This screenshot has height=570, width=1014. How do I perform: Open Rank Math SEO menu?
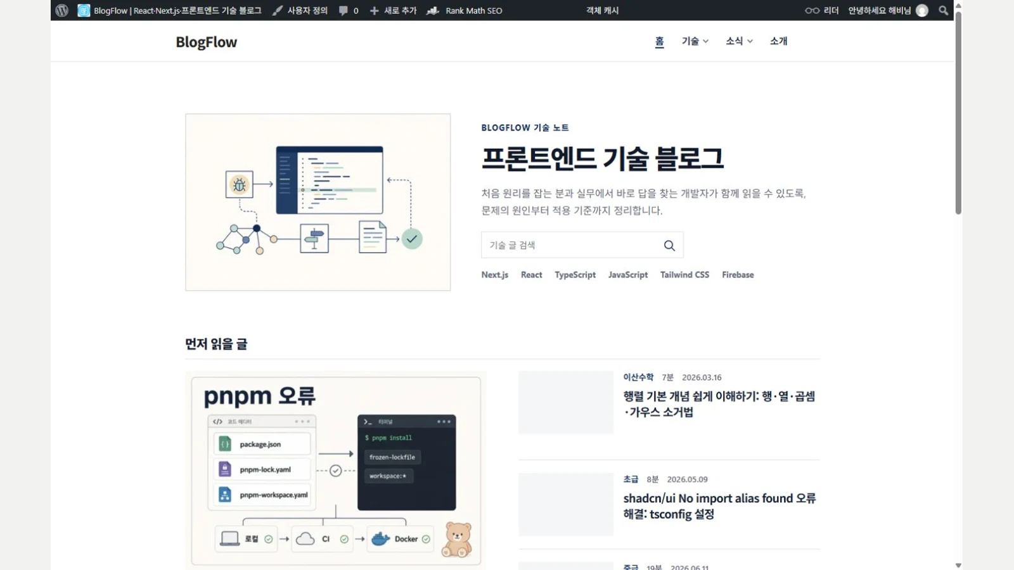pos(473,10)
